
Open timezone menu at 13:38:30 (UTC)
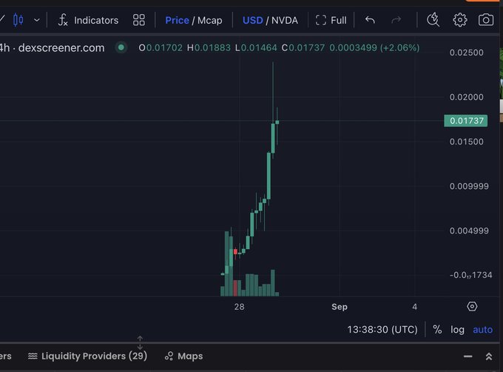(x=382, y=330)
